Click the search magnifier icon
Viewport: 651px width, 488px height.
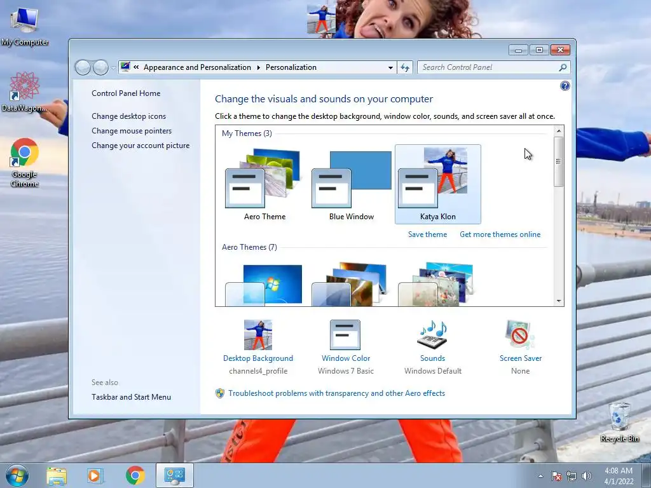pos(563,67)
